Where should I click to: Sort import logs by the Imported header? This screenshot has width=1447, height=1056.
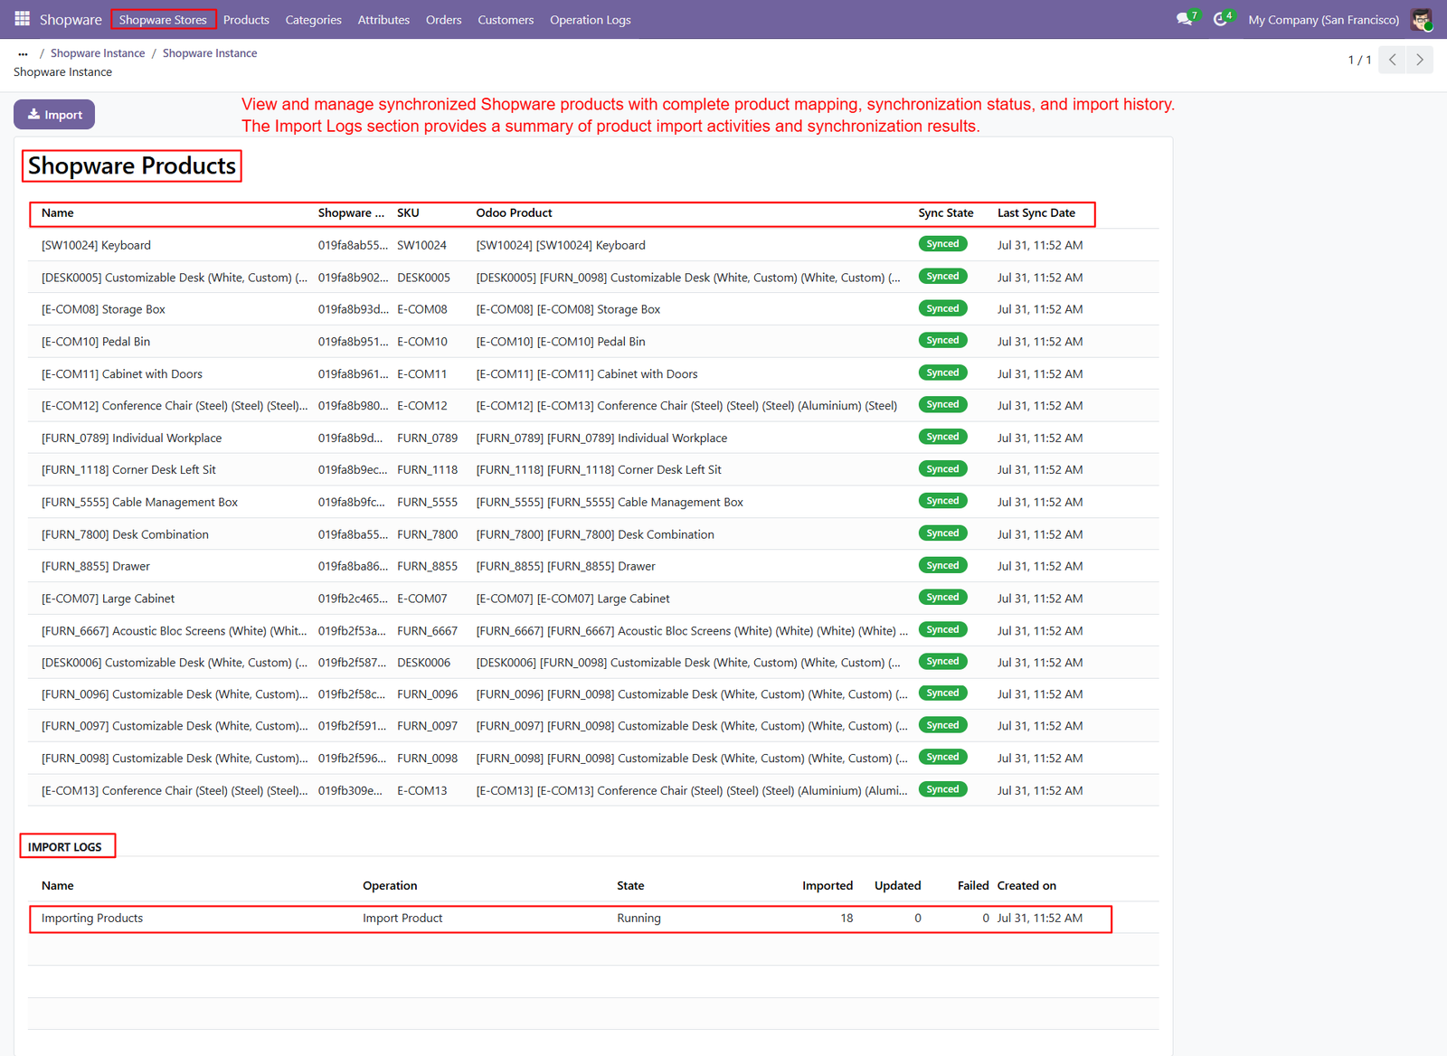828,886
